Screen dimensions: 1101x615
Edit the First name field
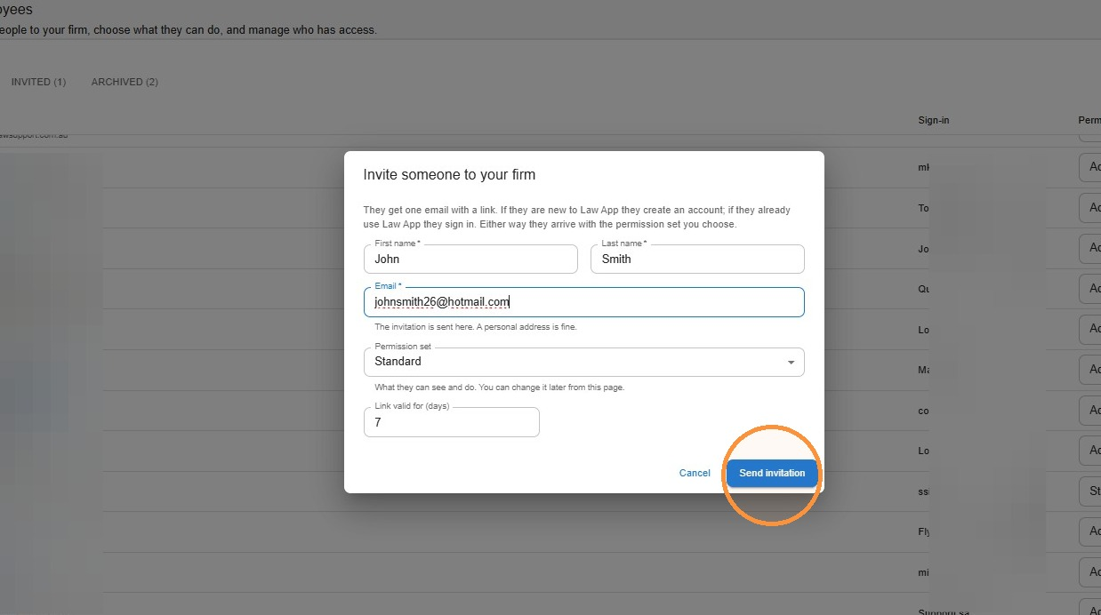[470, 259]
